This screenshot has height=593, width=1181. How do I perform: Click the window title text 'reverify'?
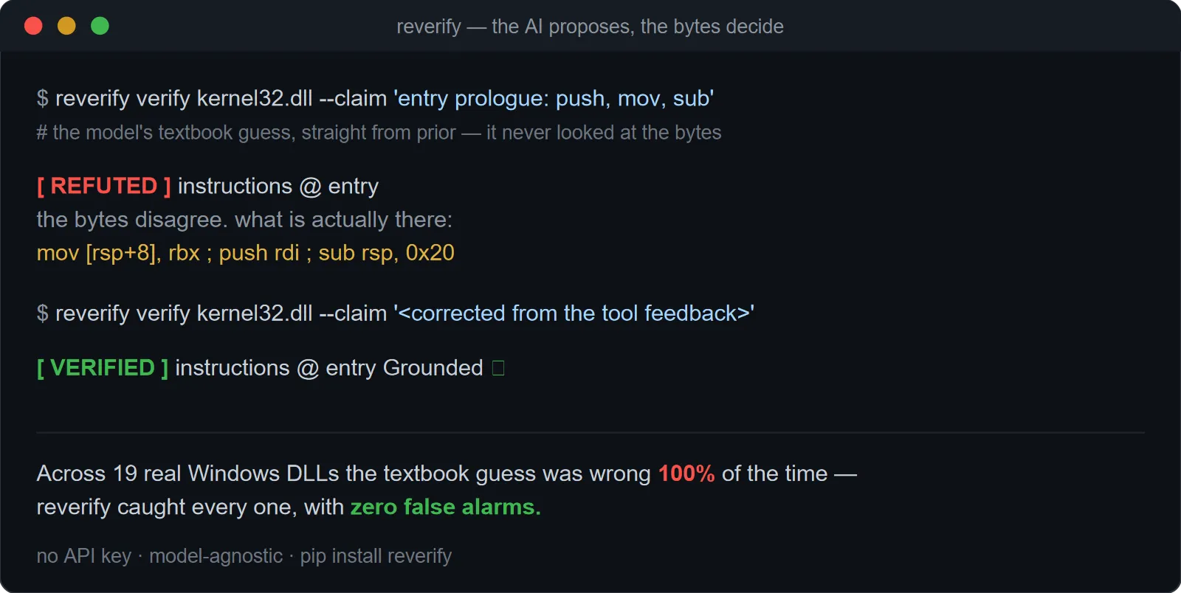coord(429,27)
